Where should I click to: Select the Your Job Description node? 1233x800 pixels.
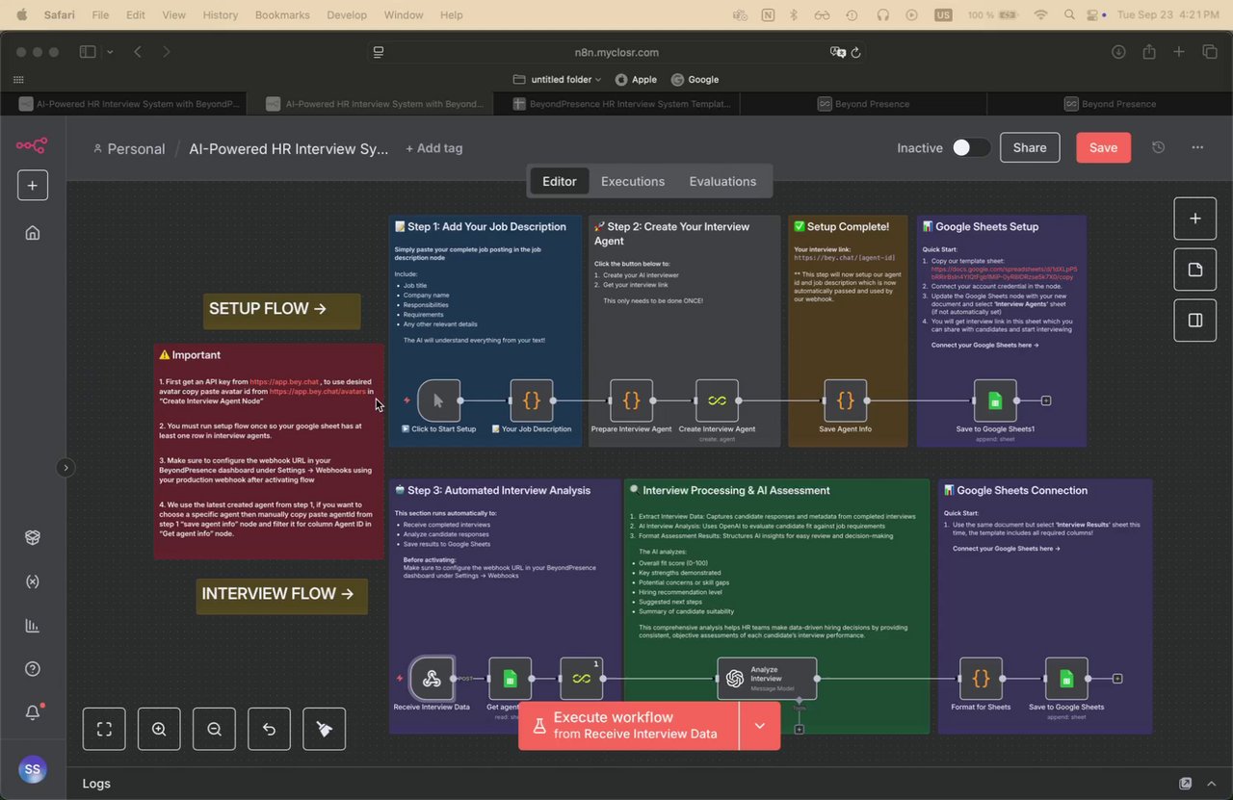click(x=532, y=400)
